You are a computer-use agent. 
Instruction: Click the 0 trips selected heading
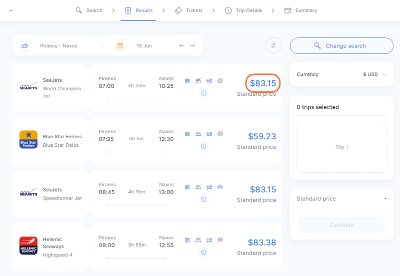click(x=317, y=107)
